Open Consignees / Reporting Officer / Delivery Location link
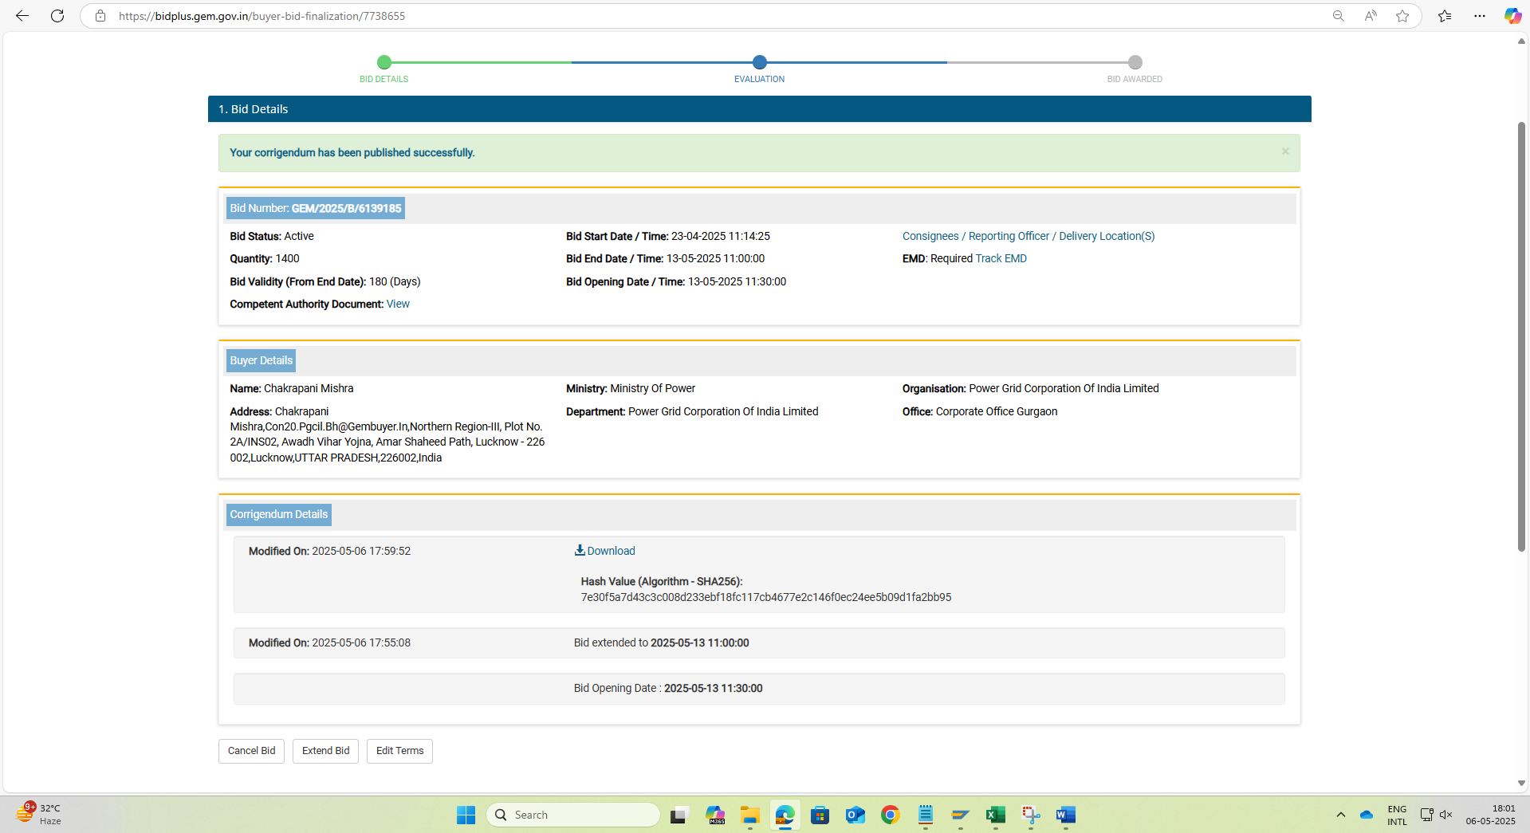 point(1029,236)
